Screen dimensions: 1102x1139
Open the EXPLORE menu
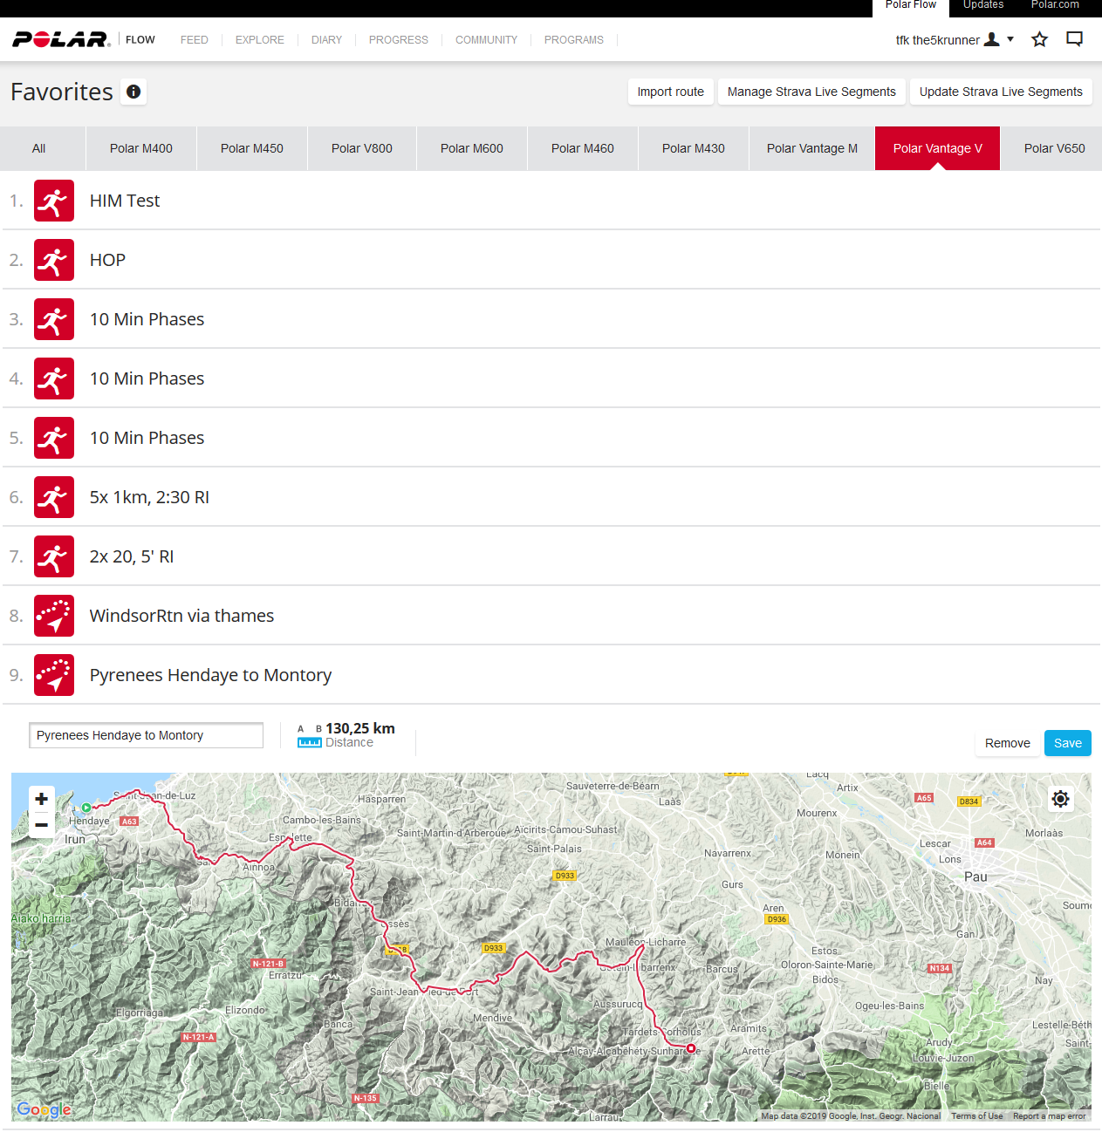[260, 40]
